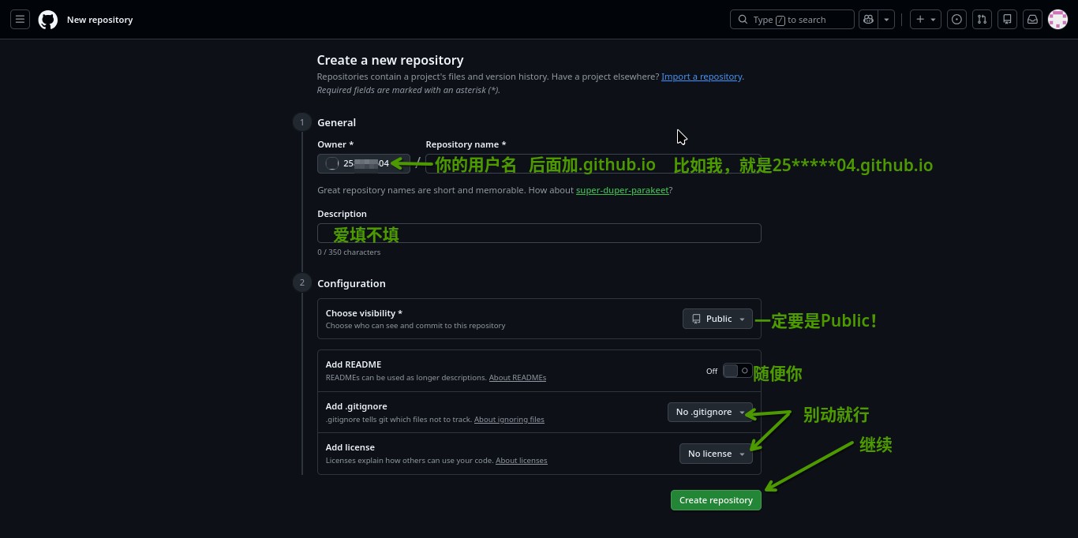Open the Repositories icon in header
Viewport: 1078px width, 538px height.
1007,20
